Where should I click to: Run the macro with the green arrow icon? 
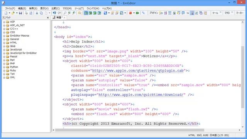point(137,13)
